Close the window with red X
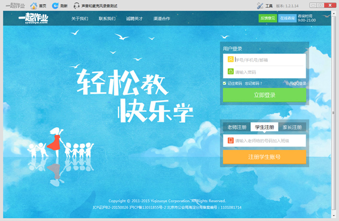The width and height of the screenshot is (339, 221). 330,5
